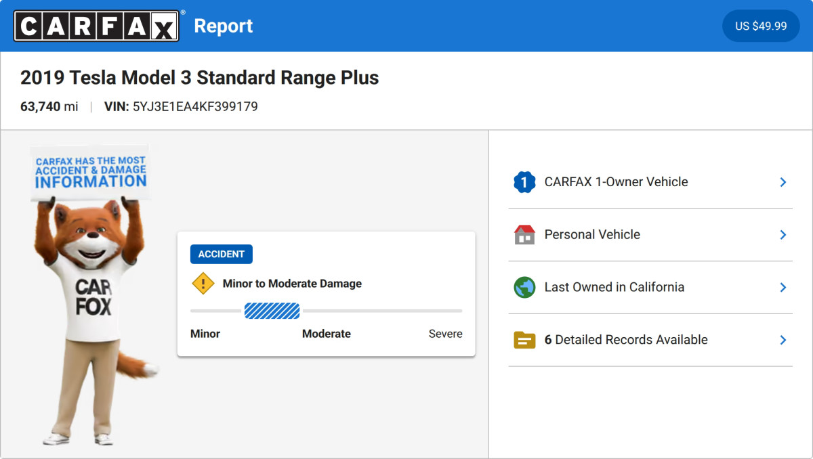
Task: Open CARFAX 1-Owner Vehicle details
Action: pos(650,182)
